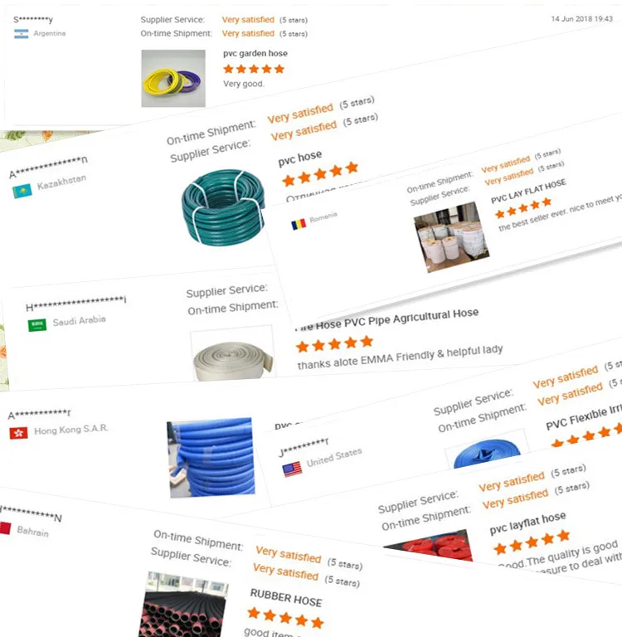Click the Agricultural Hose five-star rating
Viewport: 622px width, 637px height.
coord(334,343)
